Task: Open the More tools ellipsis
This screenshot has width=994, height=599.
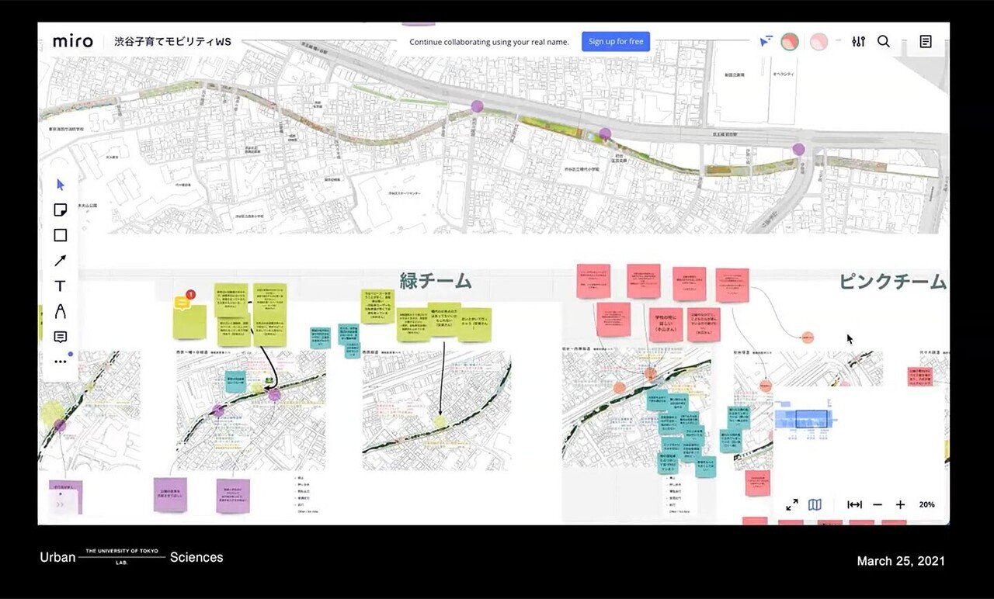Action: point(61,362)
